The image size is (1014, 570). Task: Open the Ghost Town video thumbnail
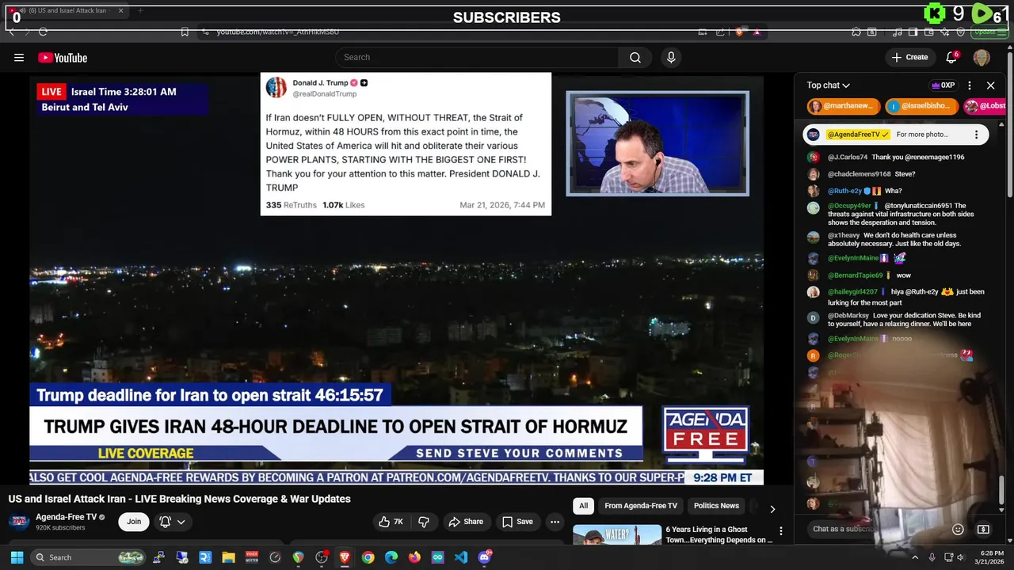(617, 534)
